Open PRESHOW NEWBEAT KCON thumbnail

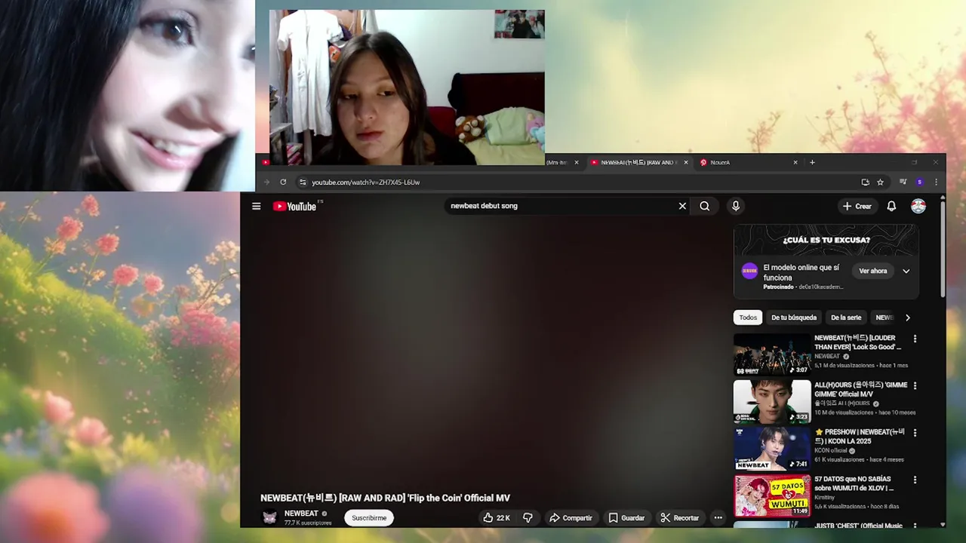click(772, 449)
